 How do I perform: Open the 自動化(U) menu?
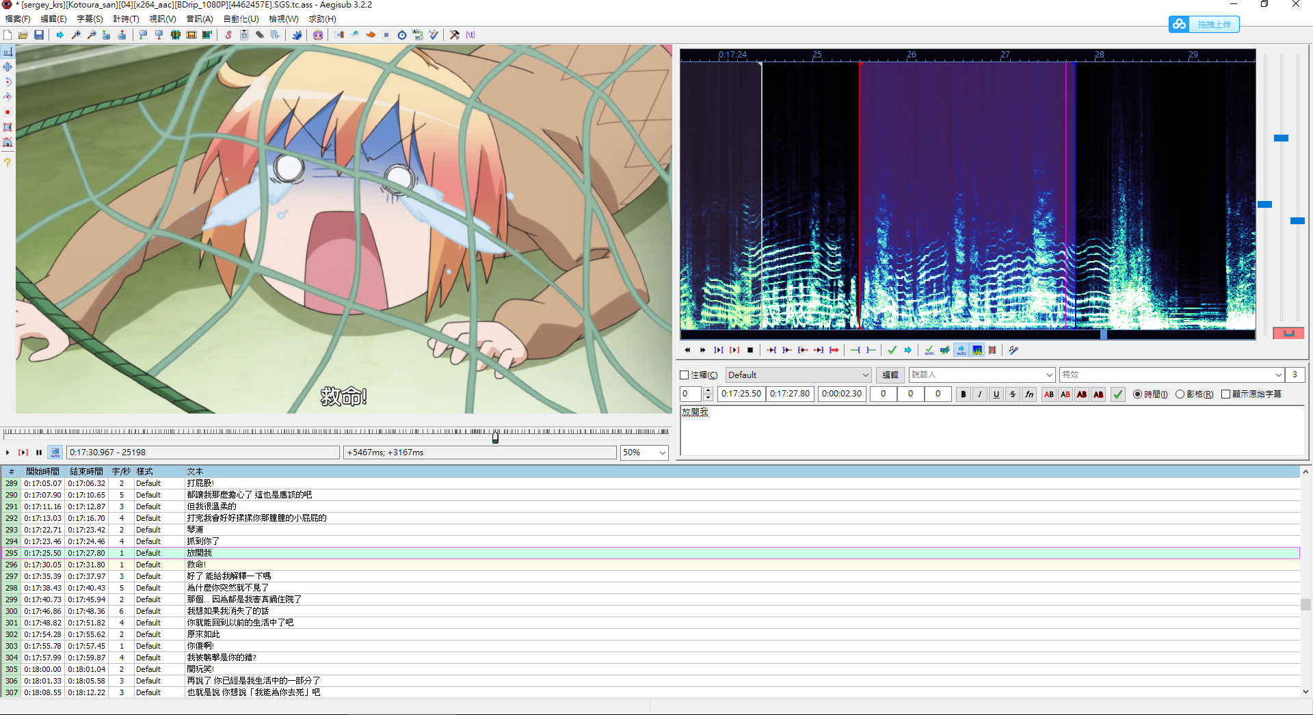(x=241, y=19)
